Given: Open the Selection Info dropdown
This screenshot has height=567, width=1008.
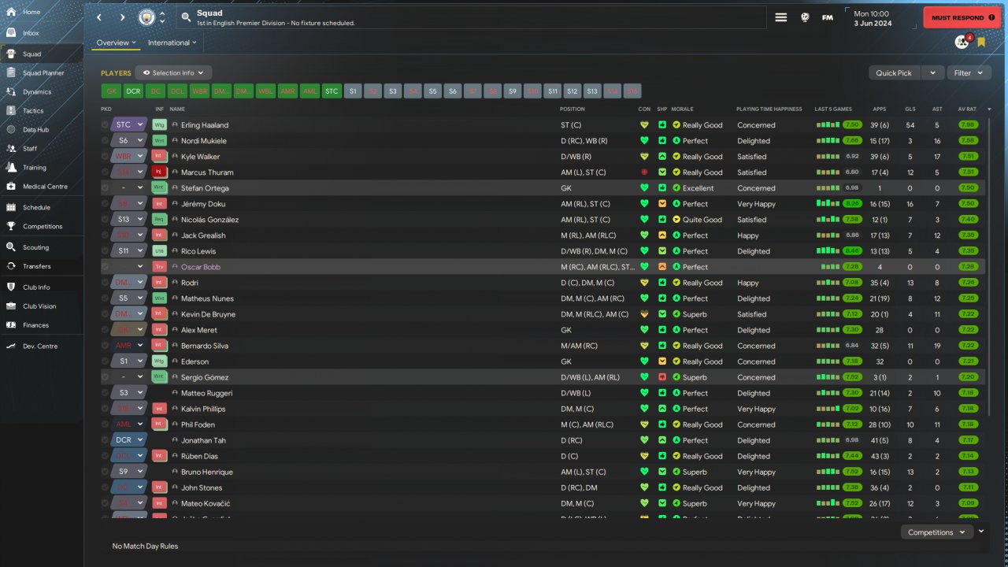Looking at the screenshot, I should [x=173, y=72].
